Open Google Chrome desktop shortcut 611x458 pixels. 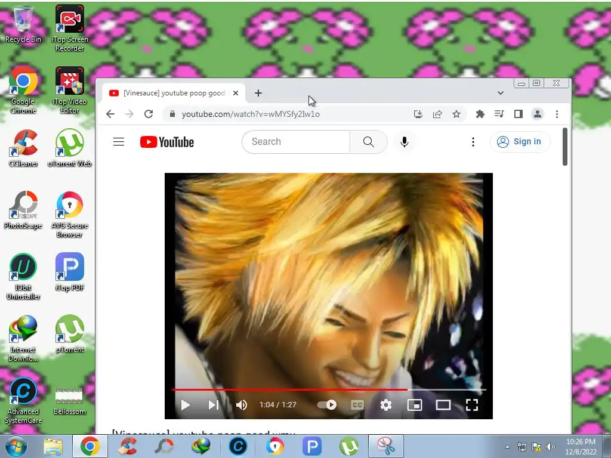pos(23,90)
